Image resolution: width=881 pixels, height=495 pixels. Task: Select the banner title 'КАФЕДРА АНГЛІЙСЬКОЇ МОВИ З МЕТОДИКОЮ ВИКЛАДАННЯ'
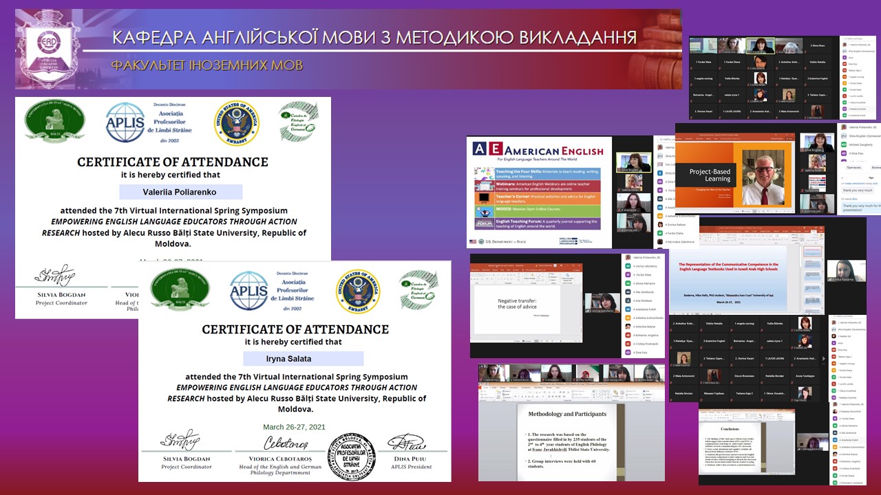pos(374,37)
